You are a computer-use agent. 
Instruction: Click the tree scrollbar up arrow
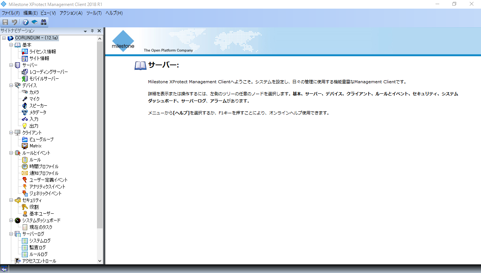coord(100,38)
